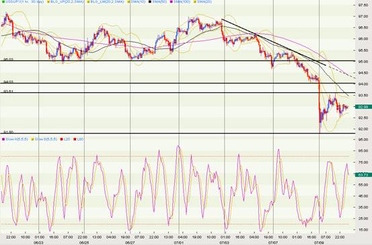Image resolution: width=372 pixels, height=245 pixels.
Task: Click the 07/03 date label on time axis
Action: (x=224, y=242)
